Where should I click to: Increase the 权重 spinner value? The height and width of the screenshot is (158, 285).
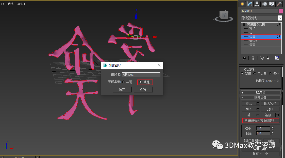coord(273,128)
